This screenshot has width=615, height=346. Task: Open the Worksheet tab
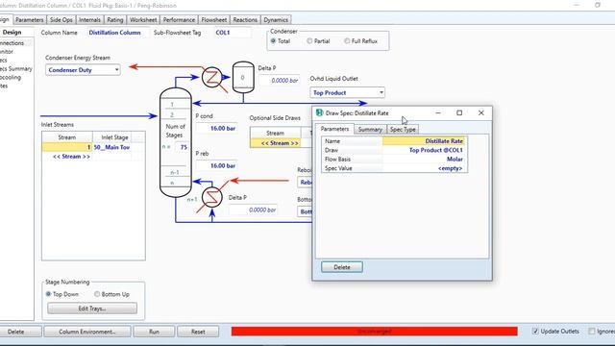[143, 19]
